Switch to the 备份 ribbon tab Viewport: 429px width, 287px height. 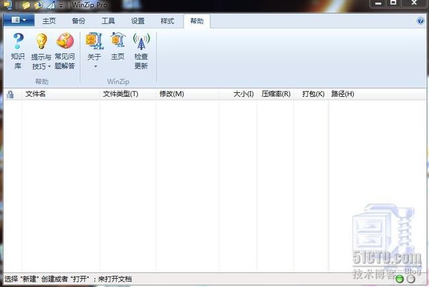(x=79, y=21)
